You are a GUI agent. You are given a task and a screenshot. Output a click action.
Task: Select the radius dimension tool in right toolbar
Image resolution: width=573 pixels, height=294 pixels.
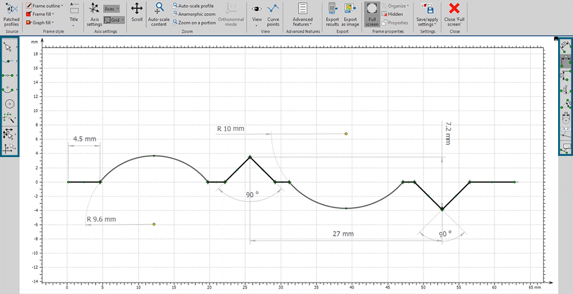(566, 89)
